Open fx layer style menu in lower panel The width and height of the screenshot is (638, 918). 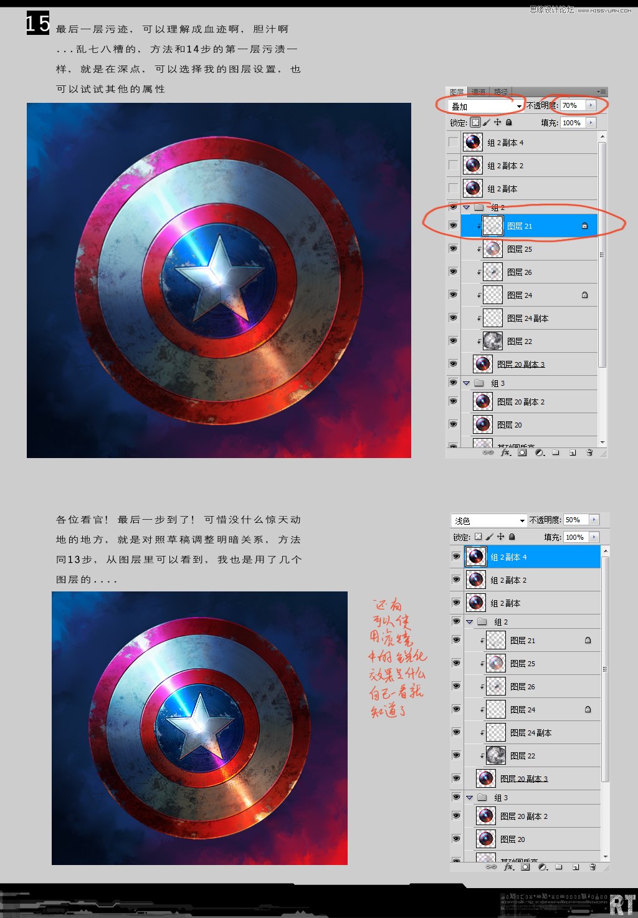pos(509,866)
